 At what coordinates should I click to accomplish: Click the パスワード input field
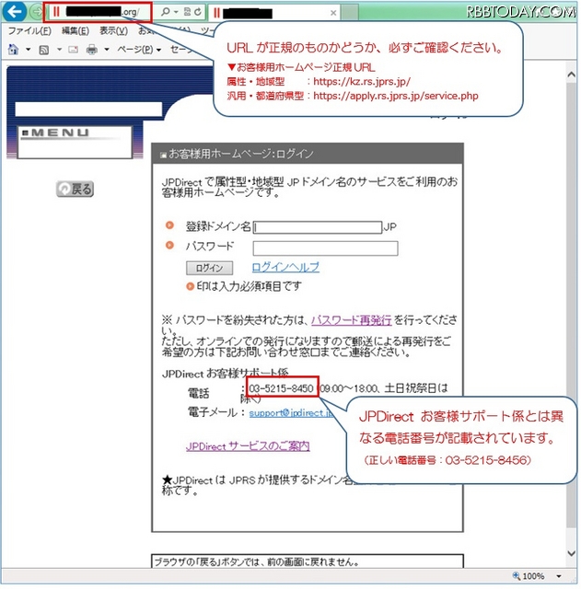point(325,248)
